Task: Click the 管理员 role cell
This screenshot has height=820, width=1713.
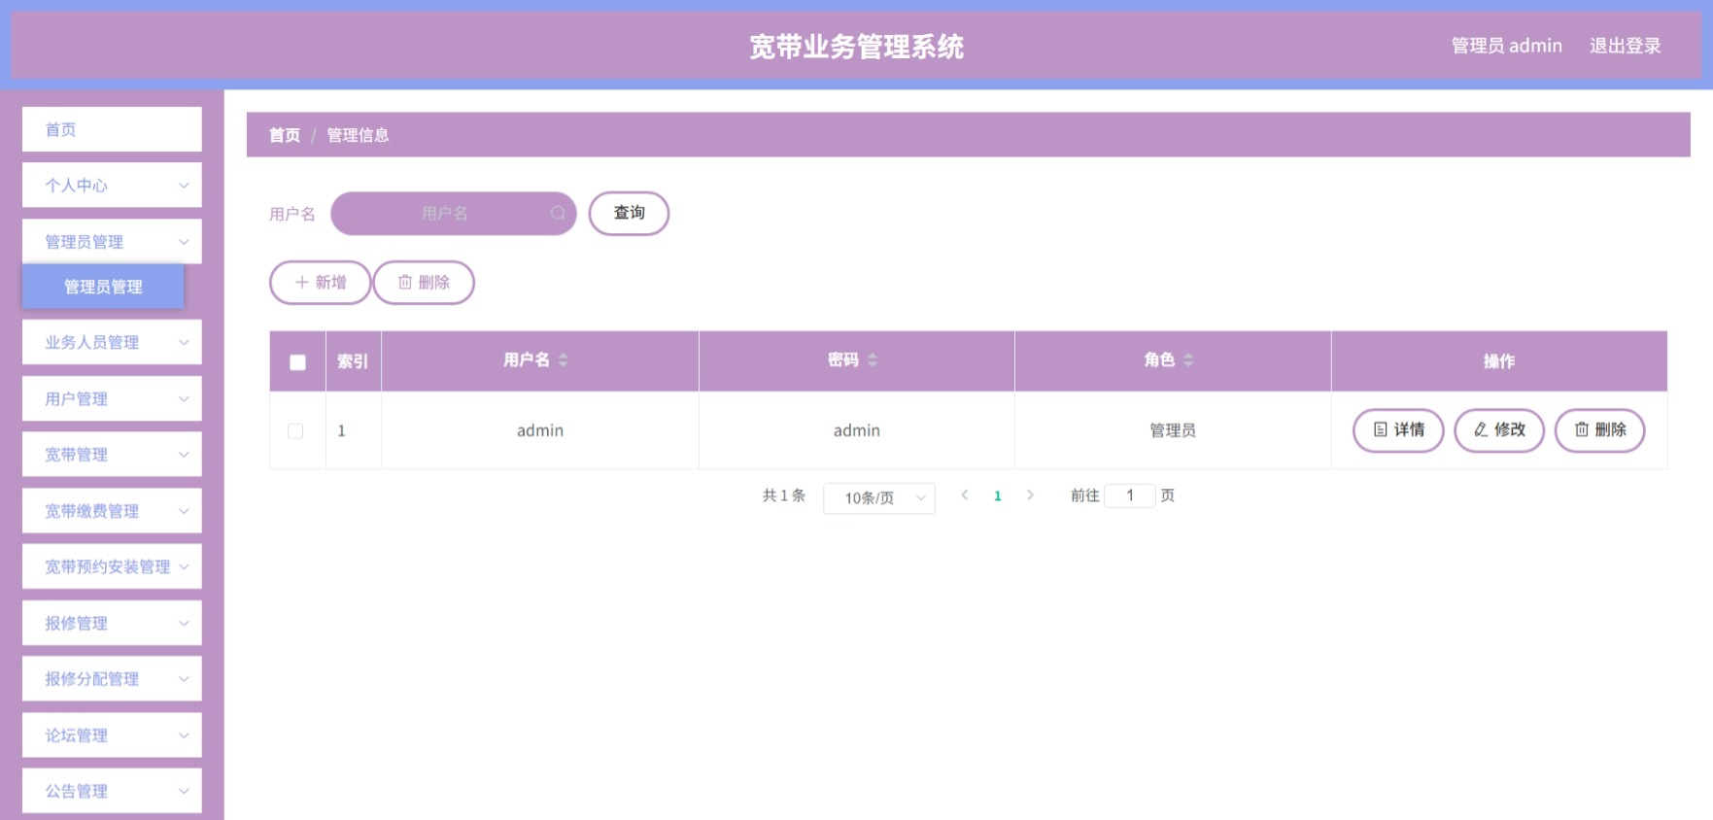Action: [1173, 430]
